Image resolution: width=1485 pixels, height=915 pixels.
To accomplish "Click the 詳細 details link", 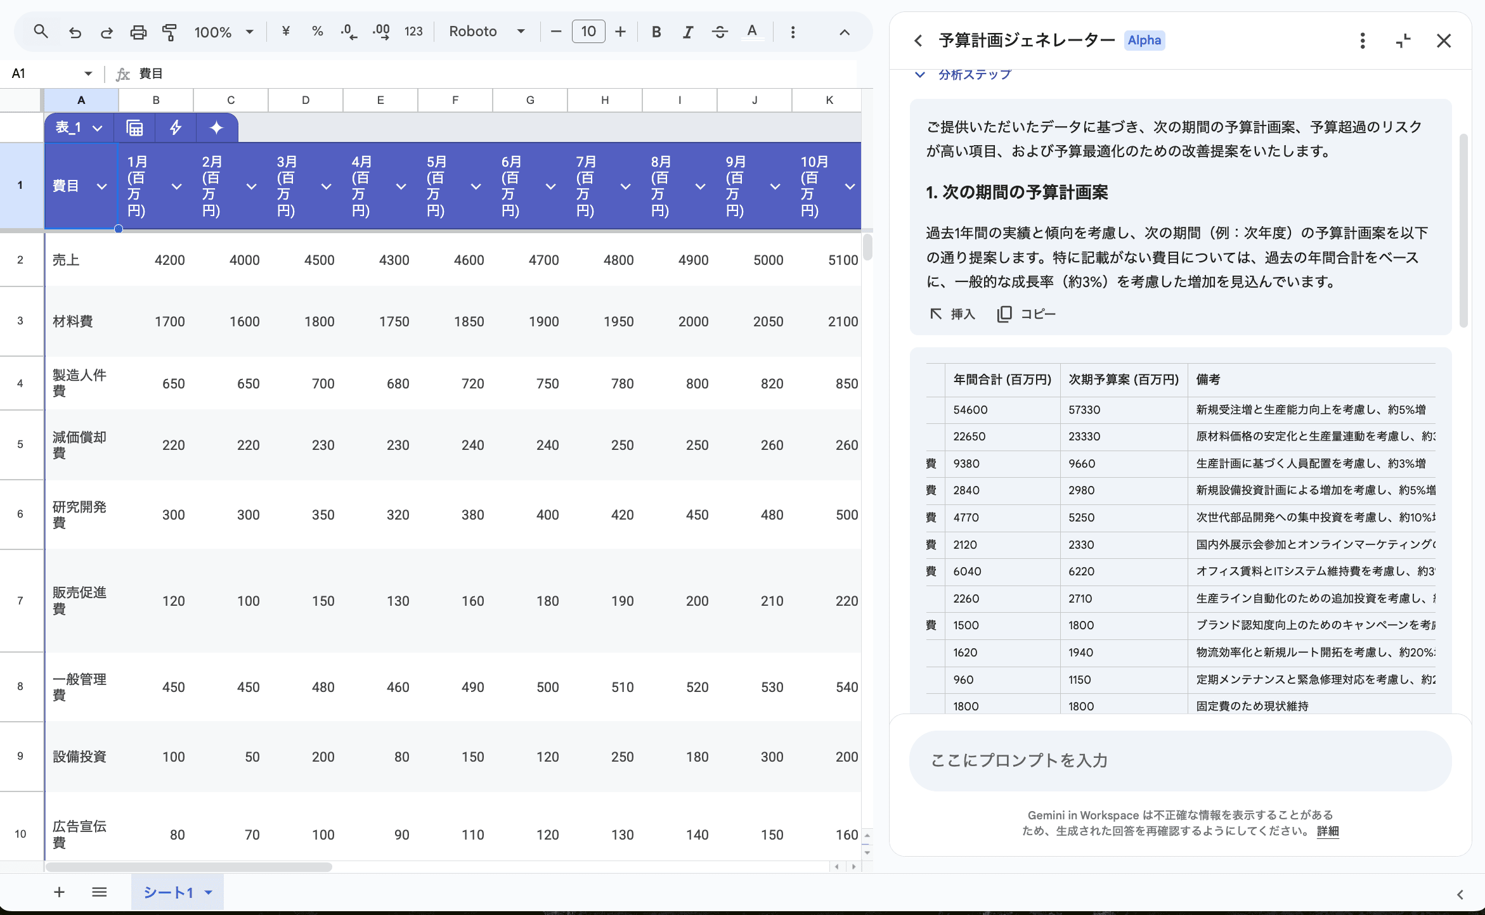I will point(1327,831).
